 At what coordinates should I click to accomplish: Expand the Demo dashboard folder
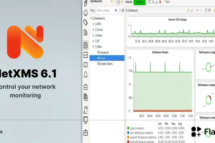93,35
